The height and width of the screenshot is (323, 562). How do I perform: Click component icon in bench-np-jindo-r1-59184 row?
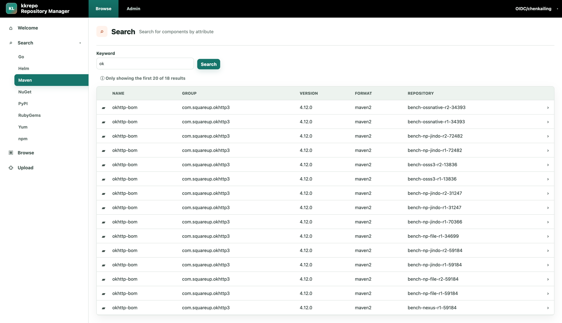[103, 265]
